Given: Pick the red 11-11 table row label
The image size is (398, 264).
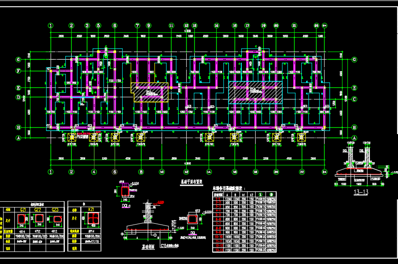Looking at the screenshot, I should point(218,241).
